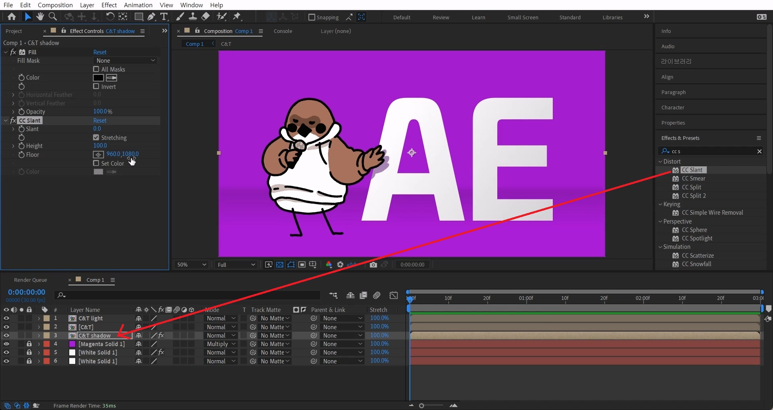Reset the CC Slant effect
Image resolution: width=773 pixels, height=410 pixels.
pyautogui.click(x=100, y=121)
